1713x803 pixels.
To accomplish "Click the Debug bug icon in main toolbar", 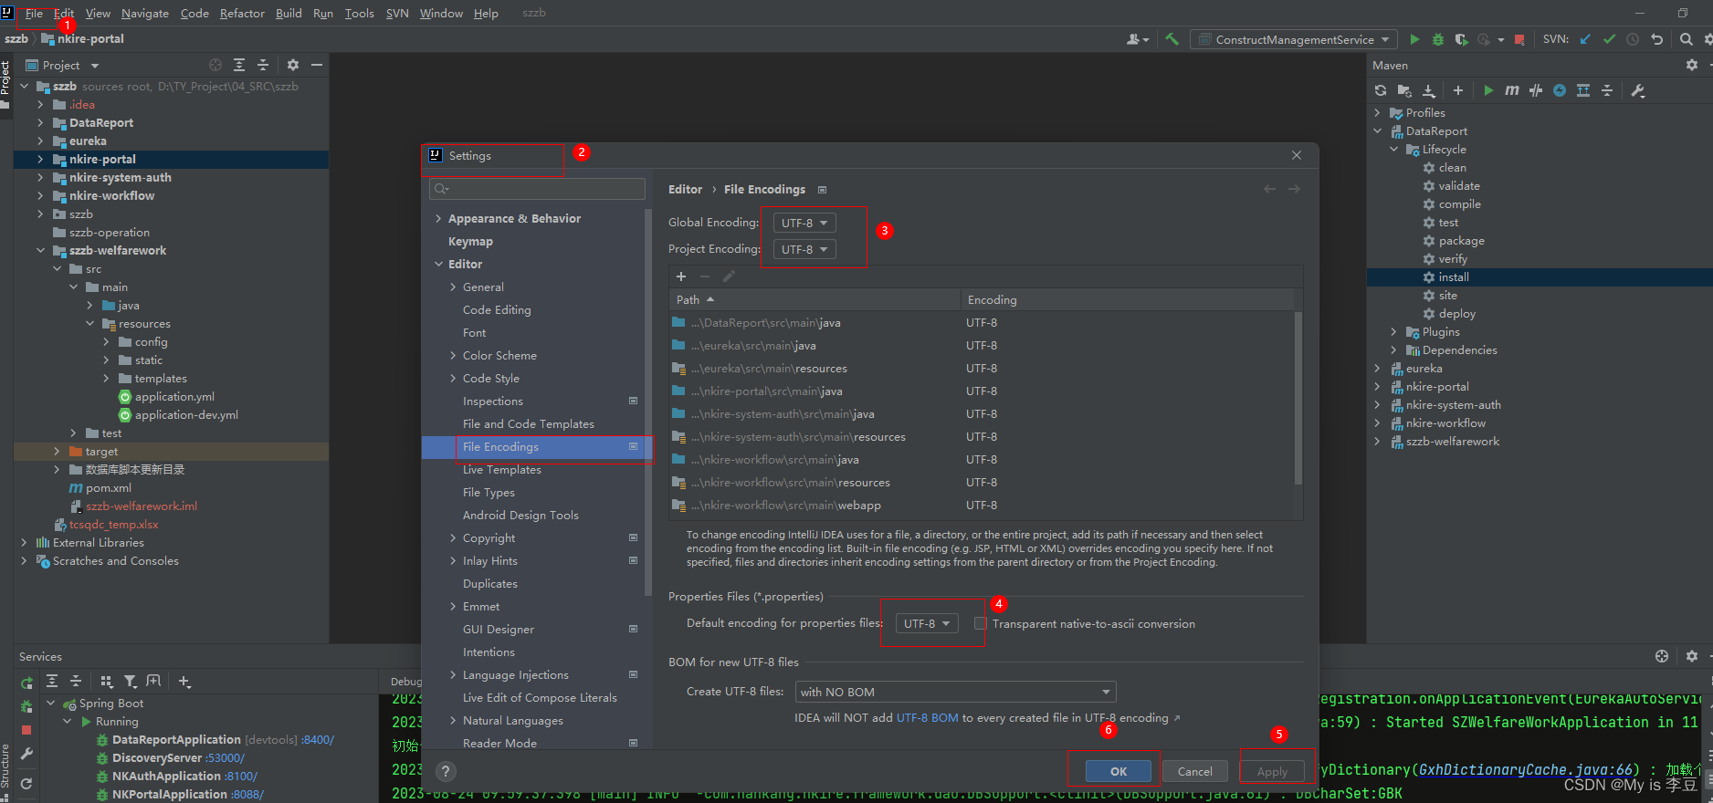I will (1437, 39).
